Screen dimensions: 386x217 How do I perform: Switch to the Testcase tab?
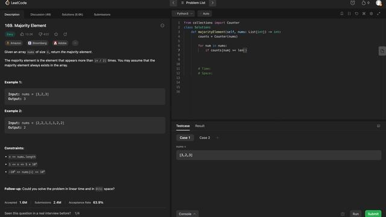[x=183, y=126]
